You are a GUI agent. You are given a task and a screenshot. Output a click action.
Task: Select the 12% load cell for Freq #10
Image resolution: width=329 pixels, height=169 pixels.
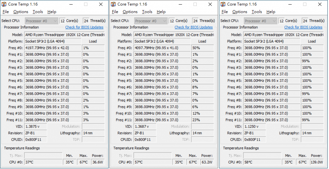202,113
